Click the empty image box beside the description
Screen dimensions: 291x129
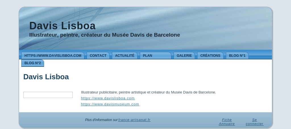pos(48,95)
